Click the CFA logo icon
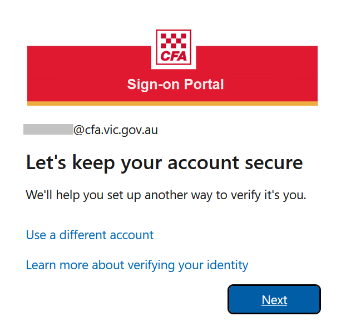The height and width of the screenshot is (331, 346). pyautogui.click(x=174, y=47)
